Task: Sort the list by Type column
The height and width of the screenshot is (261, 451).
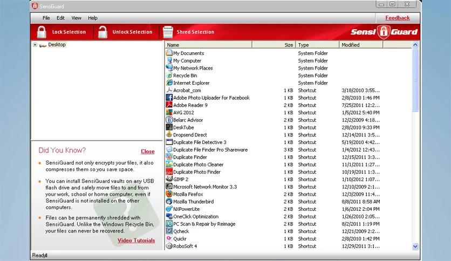Action: [318, 45]
